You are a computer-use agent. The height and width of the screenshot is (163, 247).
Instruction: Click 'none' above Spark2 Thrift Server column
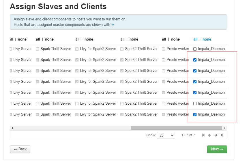[134, 39]
